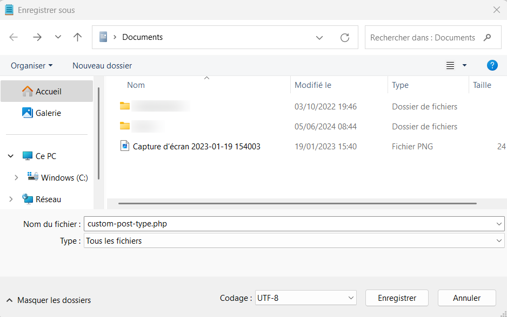Click Nouveau dossier in the toolbar
Screen dimensions: 507x317
tap(102, 65)
